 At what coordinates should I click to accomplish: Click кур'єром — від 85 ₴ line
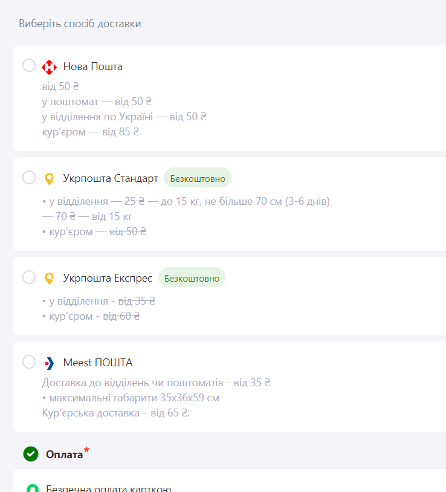point(90,132)
